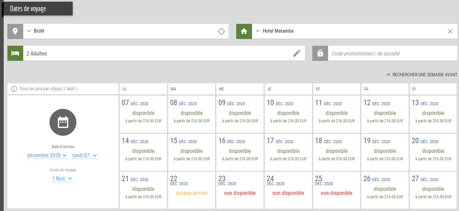Select arrival date 12 Déc. 2020
Image resolution: width=459 pixels, height=211 pixels.
click(385, 114)
